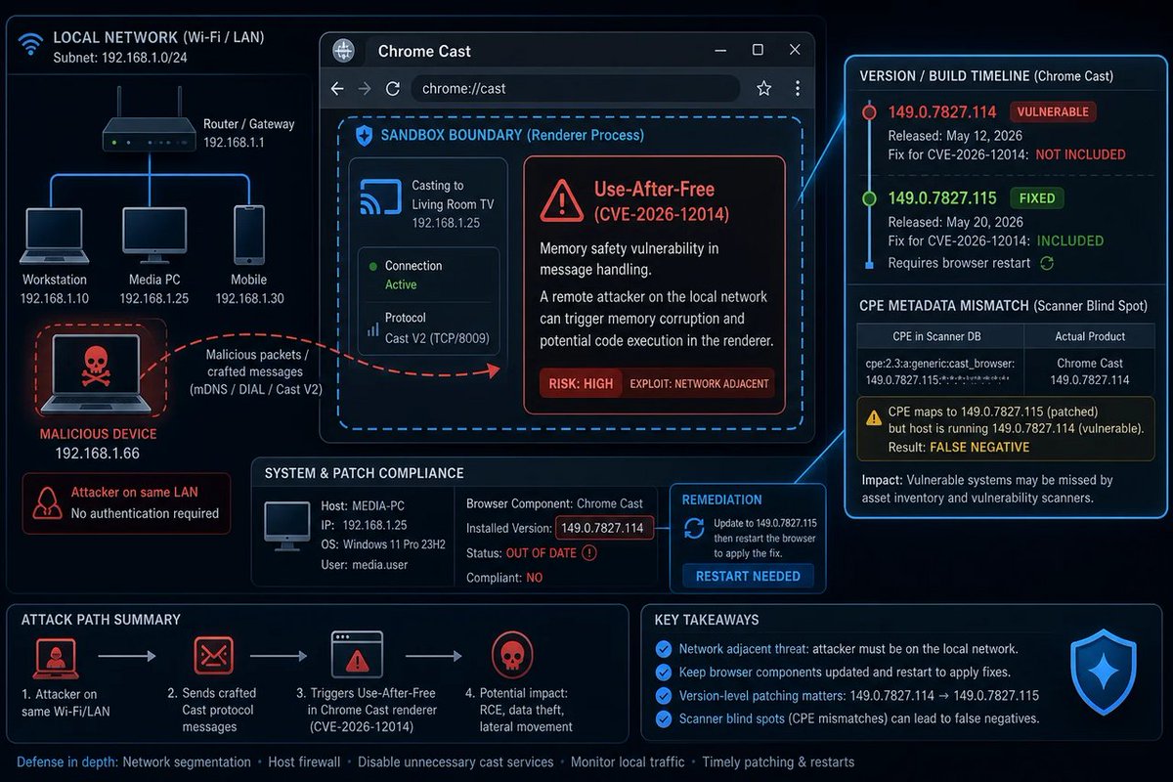Click the blue shield star icon
1173x782 pixels.
[1104, 672]
